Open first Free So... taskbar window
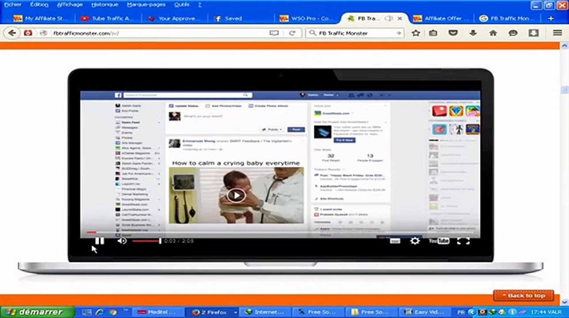The image size is (569, 318). pyautogui.click(x=318, y=312)
